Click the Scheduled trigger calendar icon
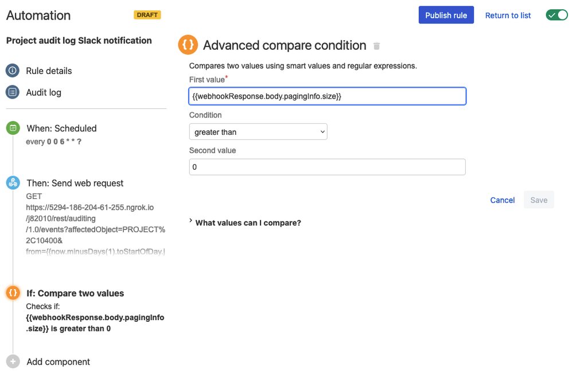 click(13, 128)
